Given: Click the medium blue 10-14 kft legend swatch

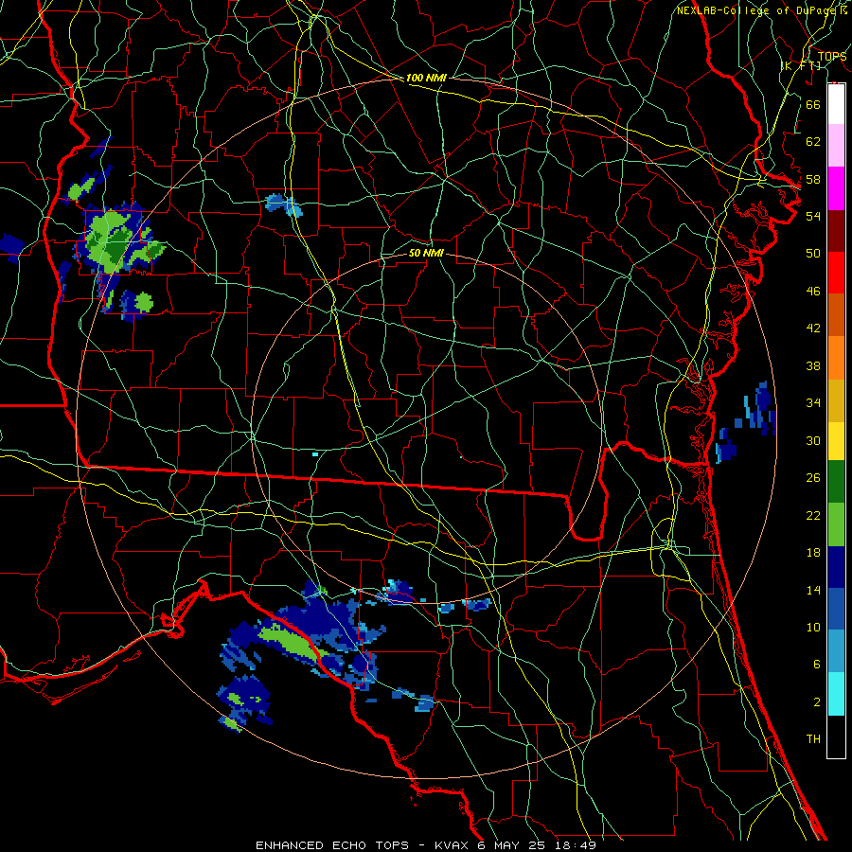Looking at the screenshot, I should [x=836, y=609].
